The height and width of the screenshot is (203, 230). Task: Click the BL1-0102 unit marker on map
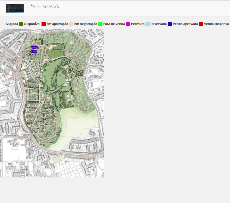pos(34,51)
